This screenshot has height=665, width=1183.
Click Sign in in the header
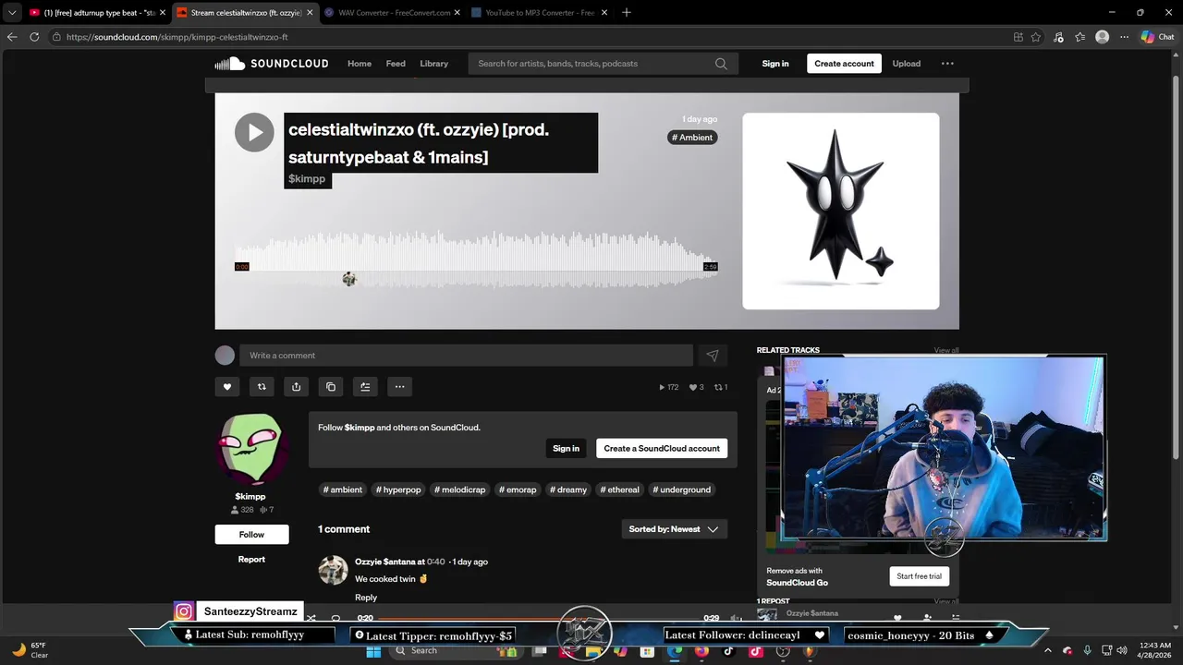click(775, 64)
